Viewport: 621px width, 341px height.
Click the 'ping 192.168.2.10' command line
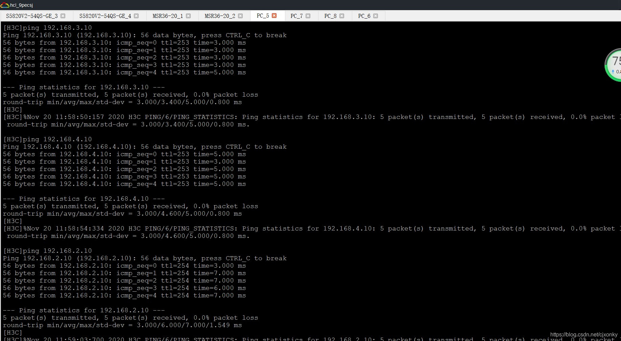(47, 251)
